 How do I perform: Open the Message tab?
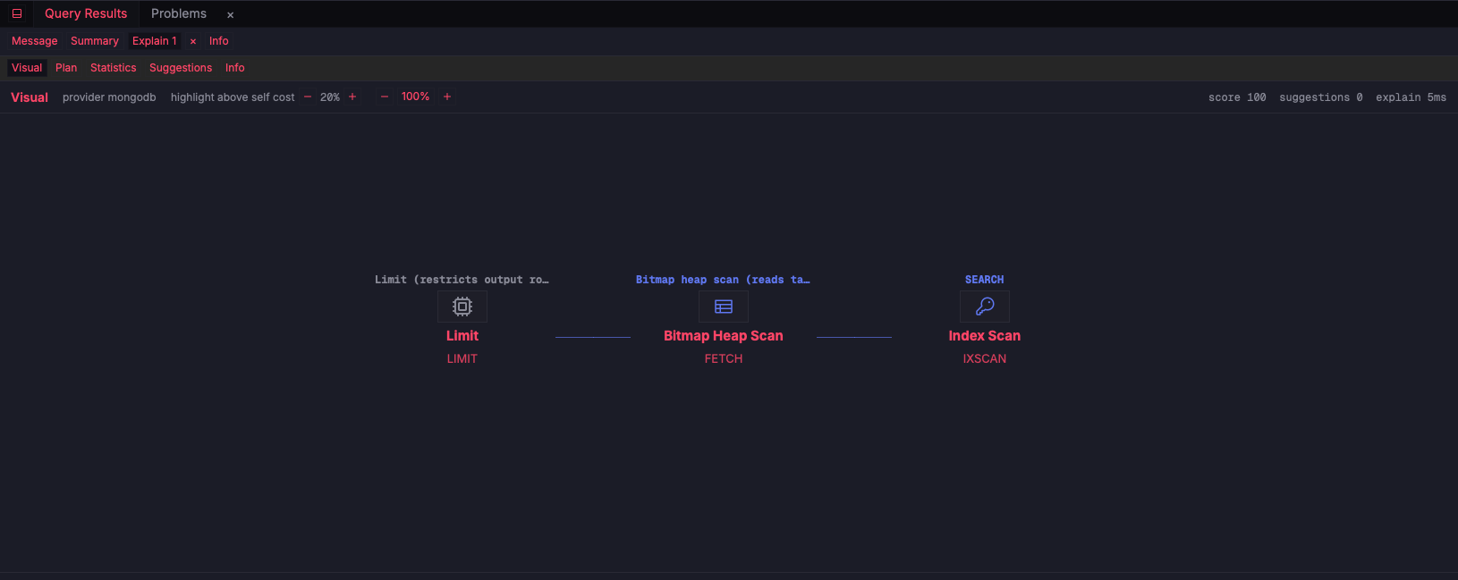35,41
